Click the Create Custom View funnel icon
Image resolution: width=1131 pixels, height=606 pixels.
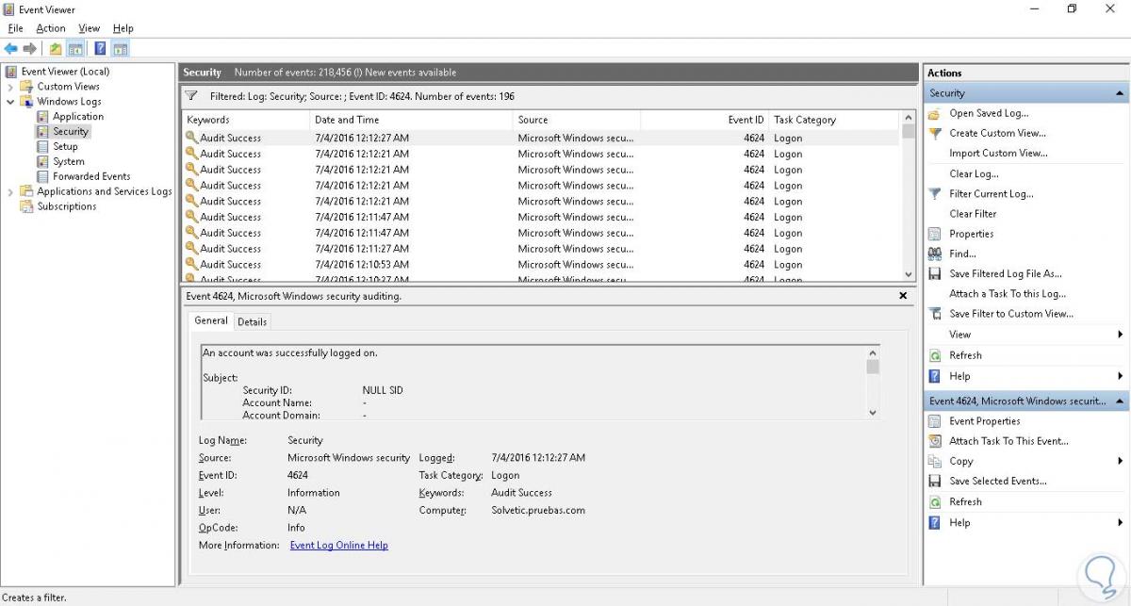[x=934, y=133]
